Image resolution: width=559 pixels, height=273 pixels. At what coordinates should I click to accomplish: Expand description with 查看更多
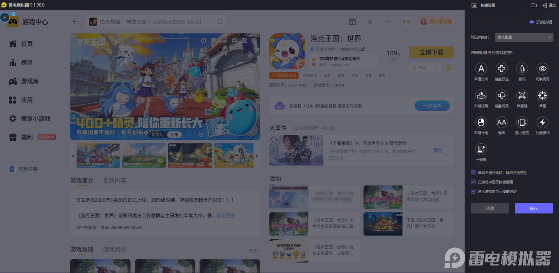(x=225, y=216)
